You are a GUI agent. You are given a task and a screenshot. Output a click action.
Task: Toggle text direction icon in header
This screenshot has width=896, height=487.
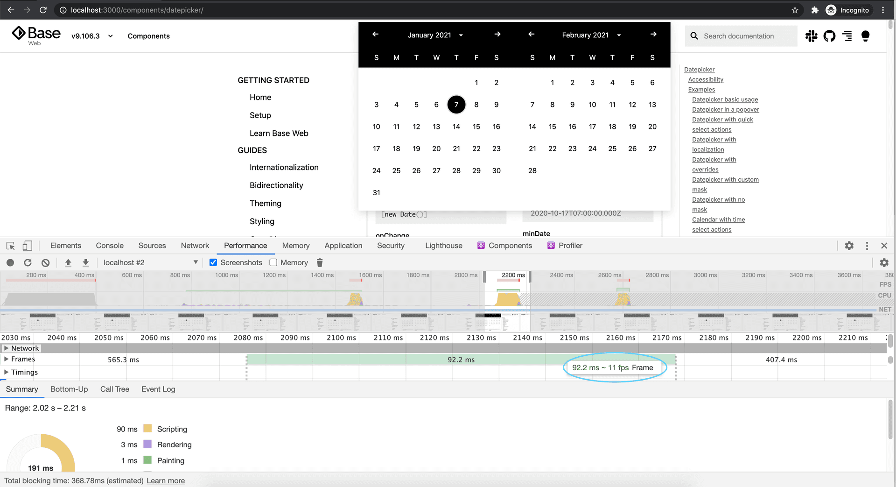[847, 36]
